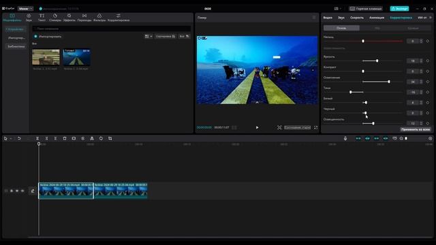
Task: Open the layout dropdown in the title bar
Action: 338,9
